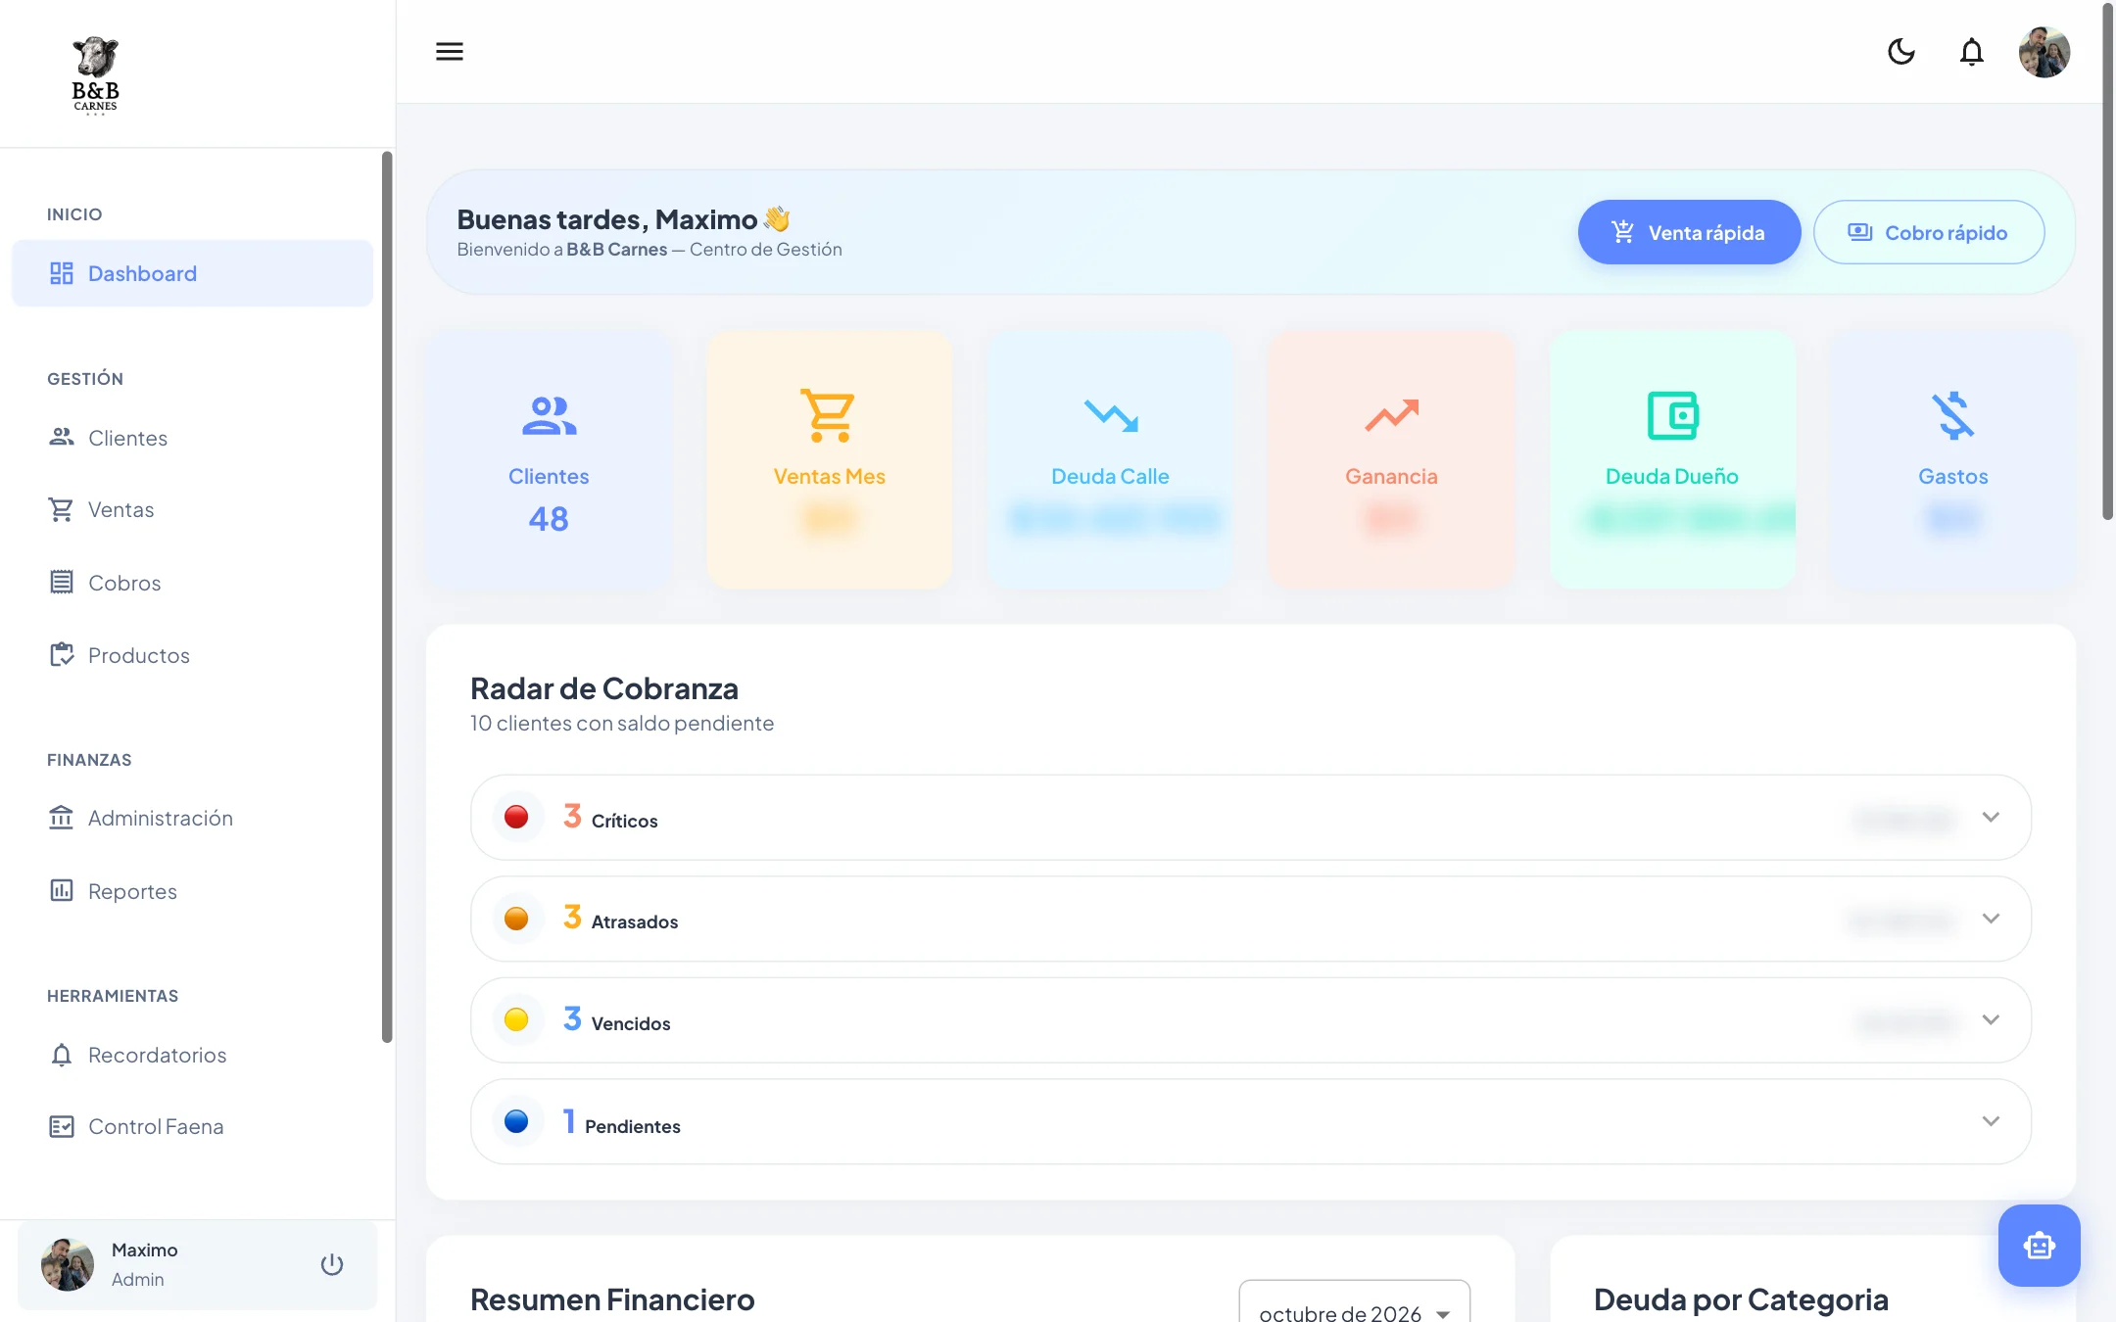Click the Ganancia trending-up icon
The image size is (2116, 1322).
coord(1391,415)
